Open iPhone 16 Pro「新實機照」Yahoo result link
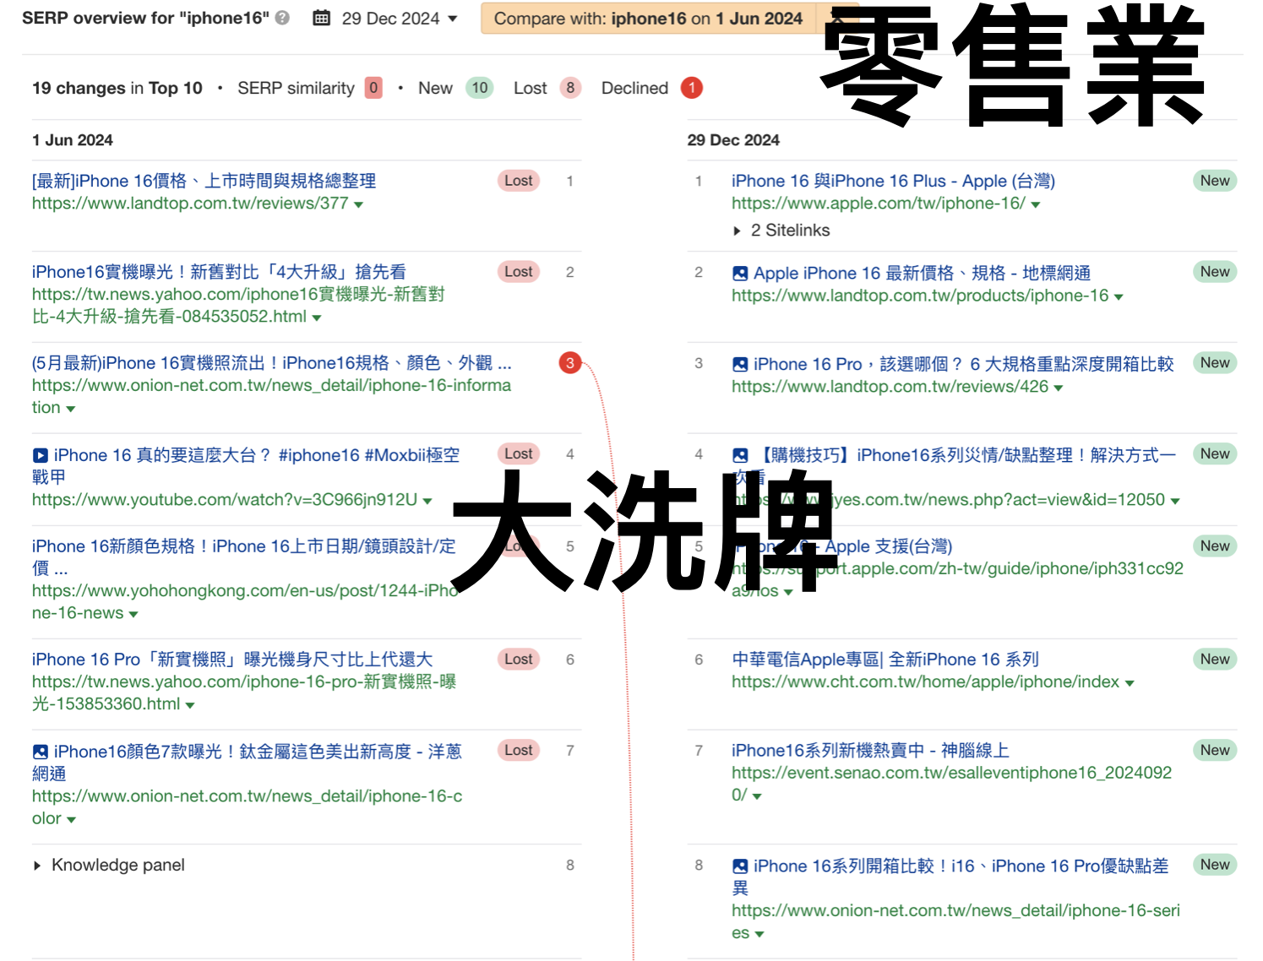The height and width of the screenshot is (961, 1263). 232,660
